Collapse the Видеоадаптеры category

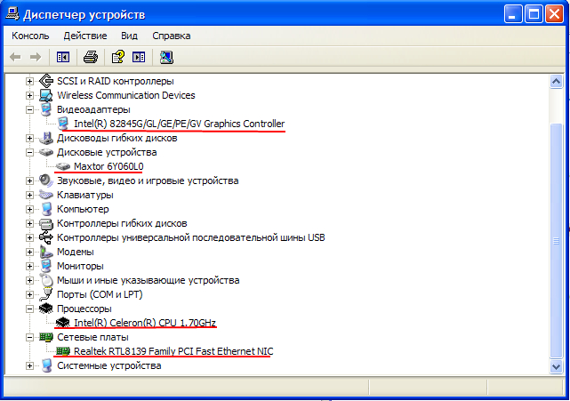[x=30, y=109]
